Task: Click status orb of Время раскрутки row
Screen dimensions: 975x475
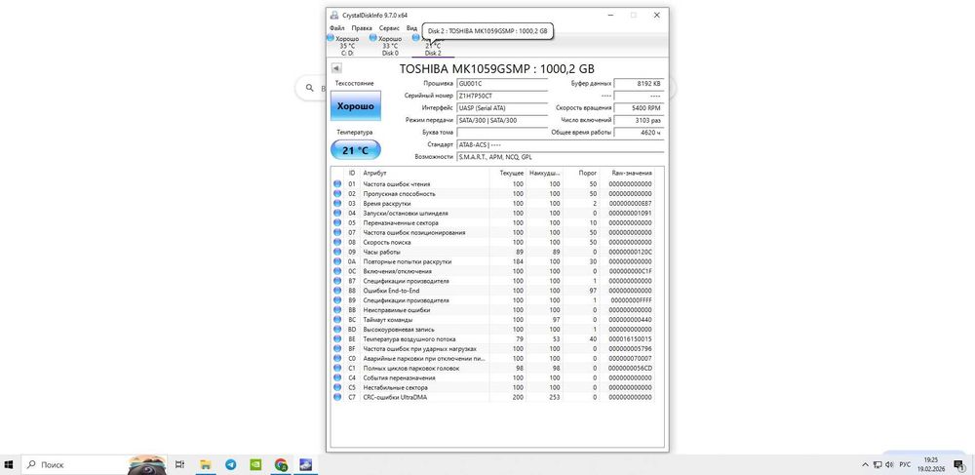Action: click(x=337, y=203)
